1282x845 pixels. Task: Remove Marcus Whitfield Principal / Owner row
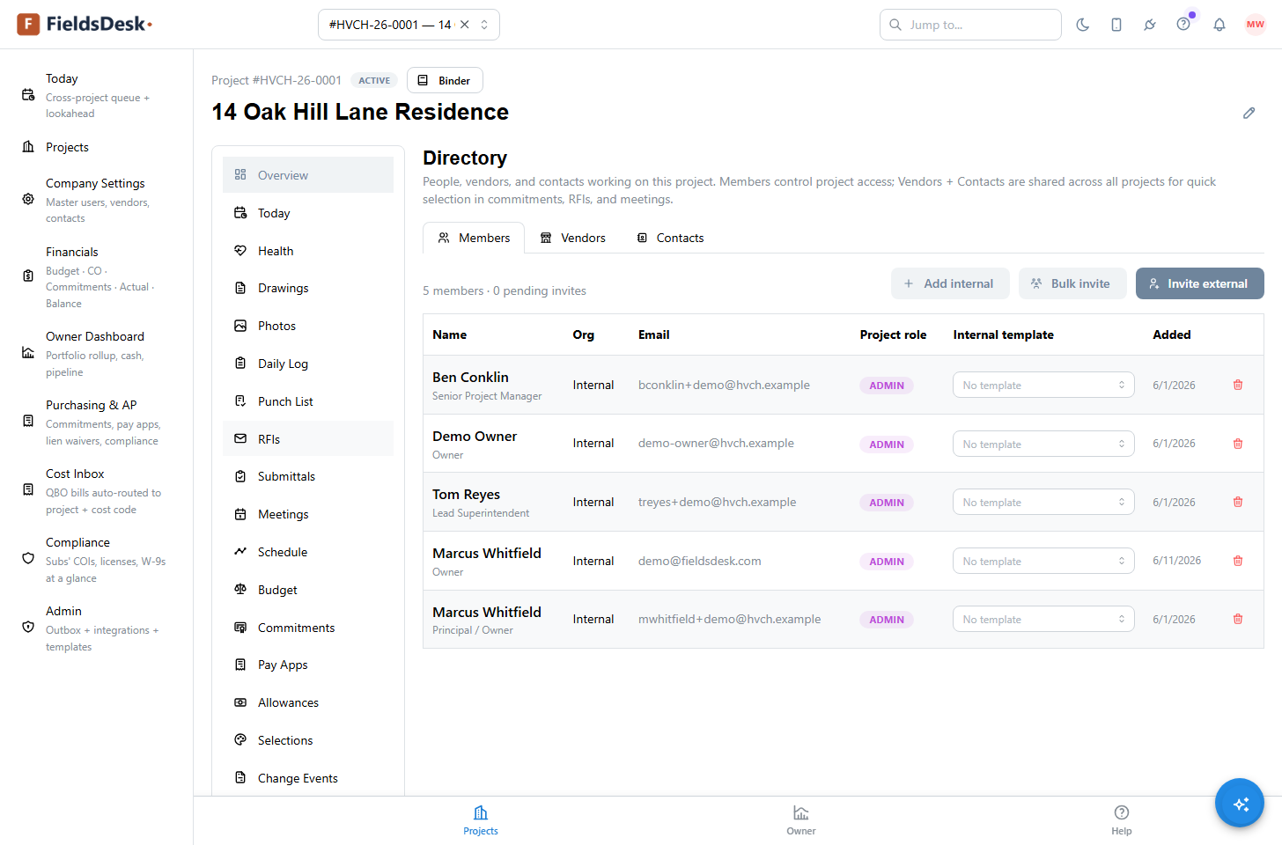click(1238, 619)
